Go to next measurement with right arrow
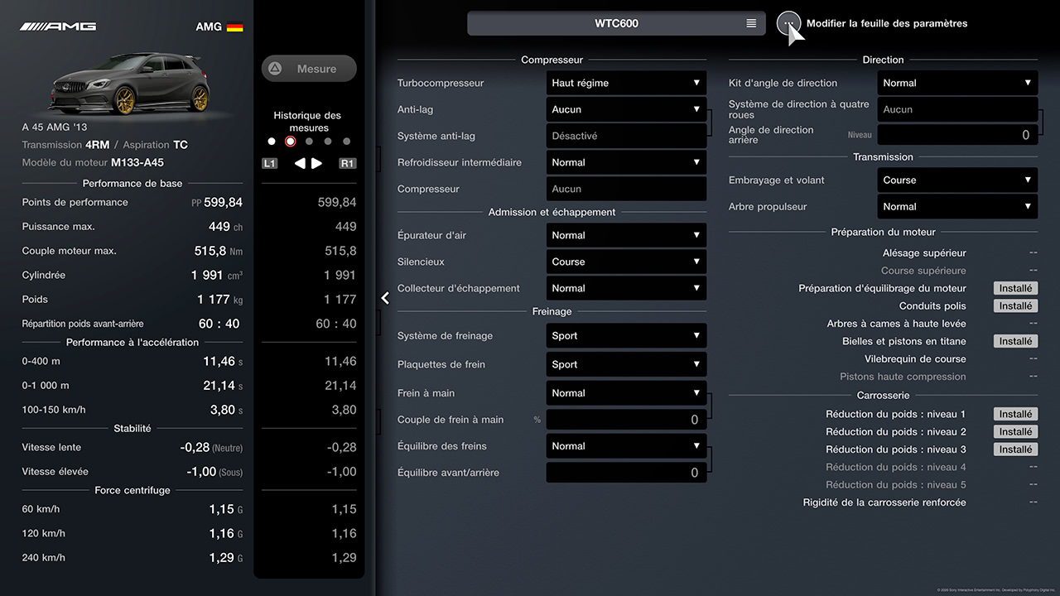 316,163
